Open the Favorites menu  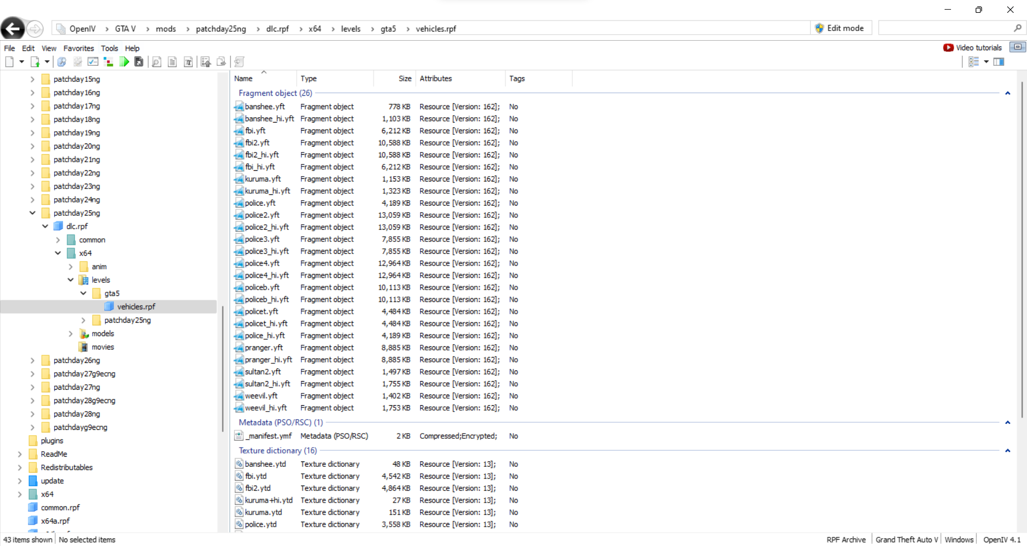tap(78, 48)
